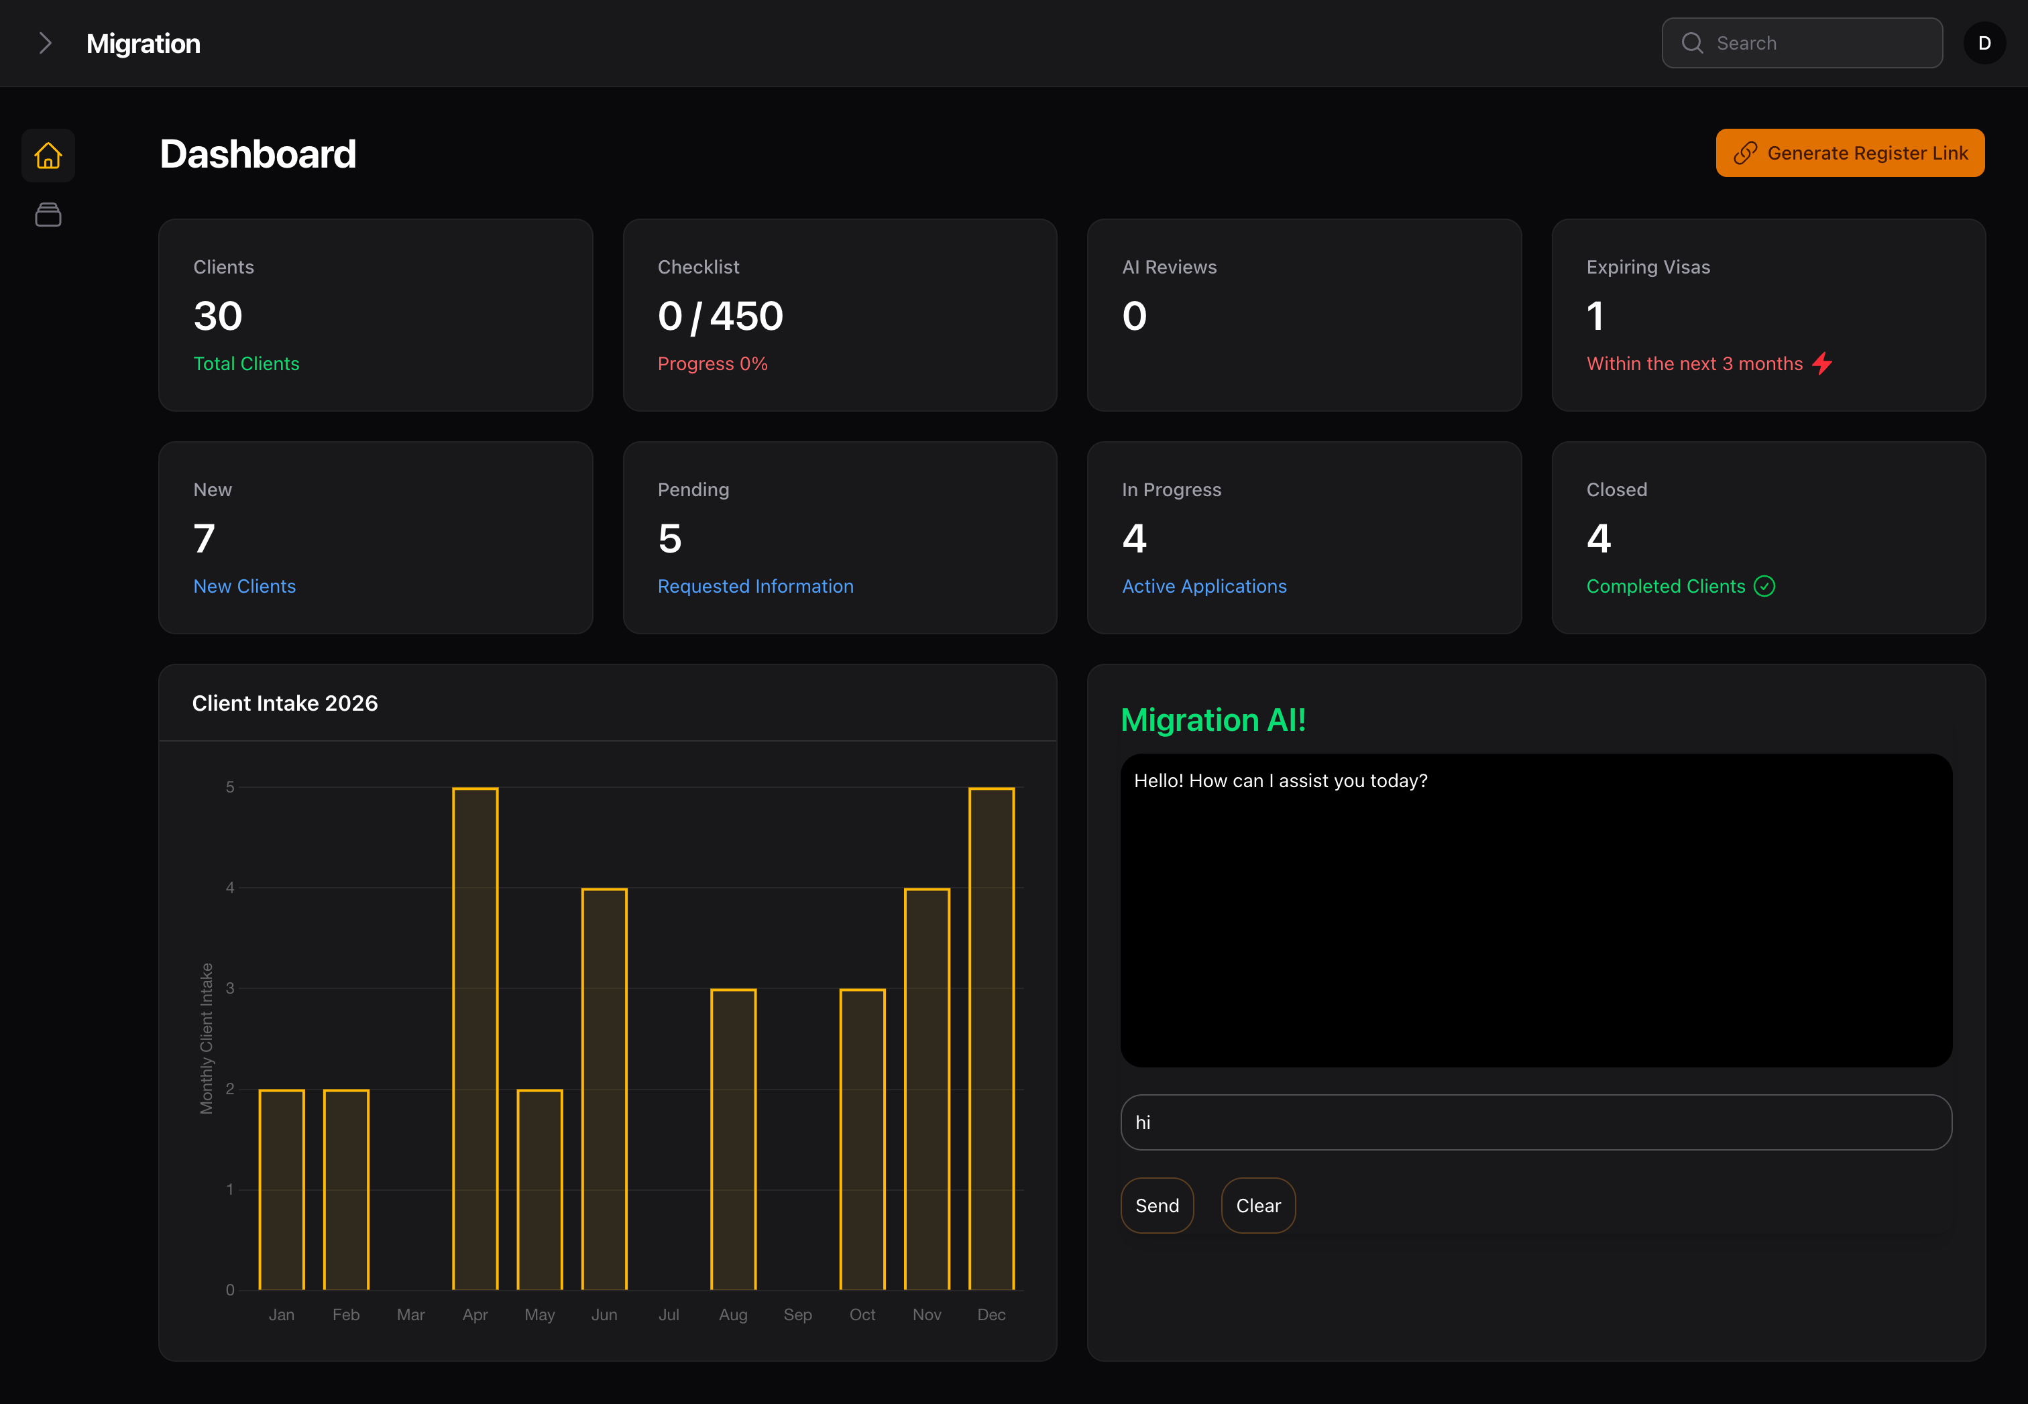Click the link icon on Generate Register Link

coord(1745,153)
